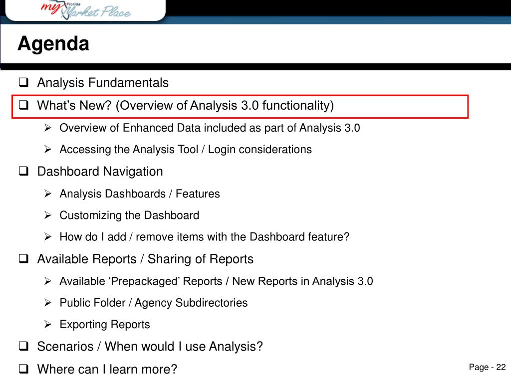Check the Analysis Fundamentals checkbox bullet

tap(23, 82)
